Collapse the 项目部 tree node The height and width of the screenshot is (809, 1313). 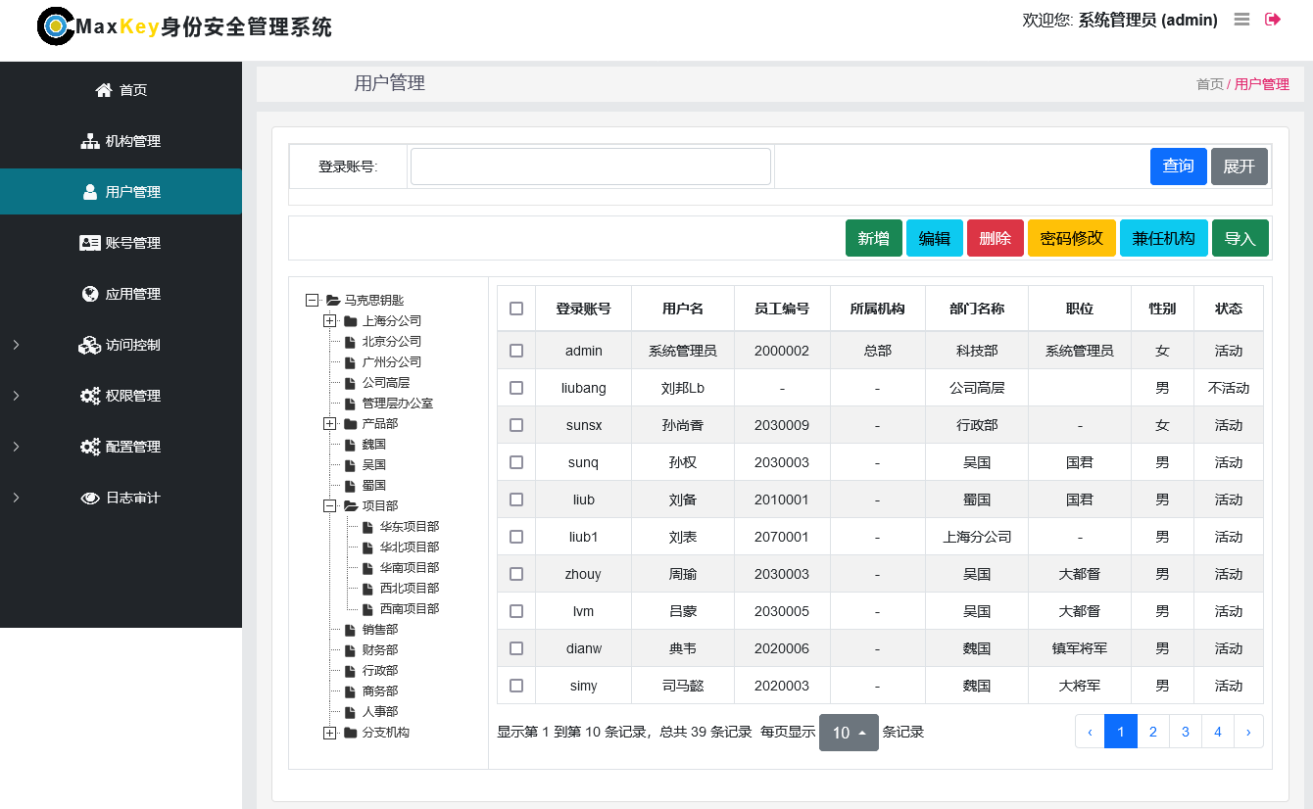[x=330, y=506]
